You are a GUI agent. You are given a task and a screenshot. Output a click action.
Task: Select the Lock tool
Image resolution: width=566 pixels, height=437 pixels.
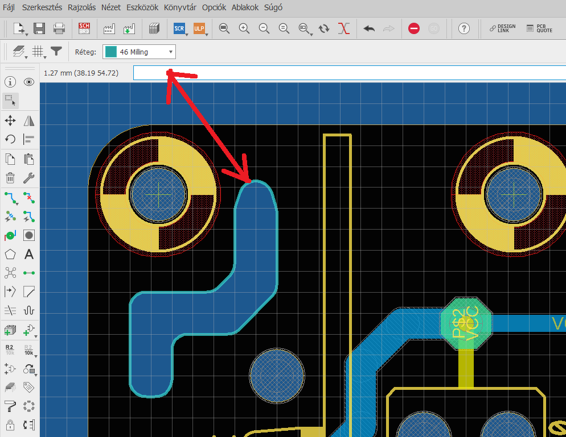[x=10, y=424]
